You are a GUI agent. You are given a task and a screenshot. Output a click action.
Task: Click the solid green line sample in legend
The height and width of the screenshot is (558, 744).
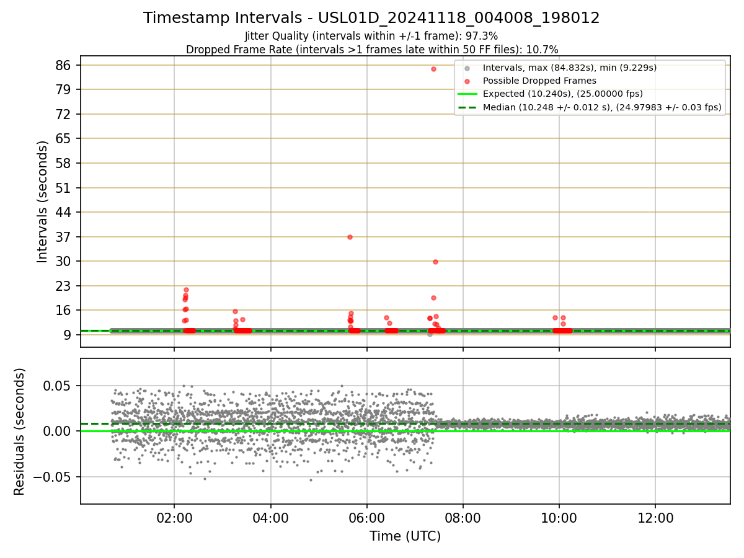coord(467,94)
